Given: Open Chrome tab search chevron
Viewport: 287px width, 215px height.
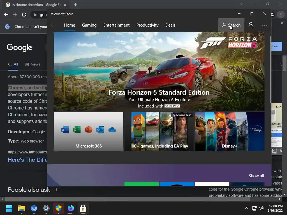Looking at the screenshot, I should click(x=242, y=4).
